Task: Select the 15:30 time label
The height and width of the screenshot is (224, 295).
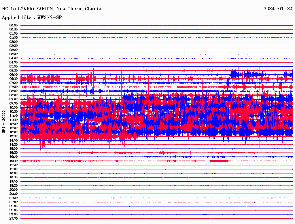Action: [x=14, y=153]
